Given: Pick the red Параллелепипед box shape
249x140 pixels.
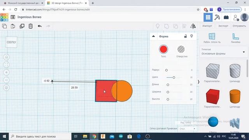Looking at the screenshot, I should [213, 96].
